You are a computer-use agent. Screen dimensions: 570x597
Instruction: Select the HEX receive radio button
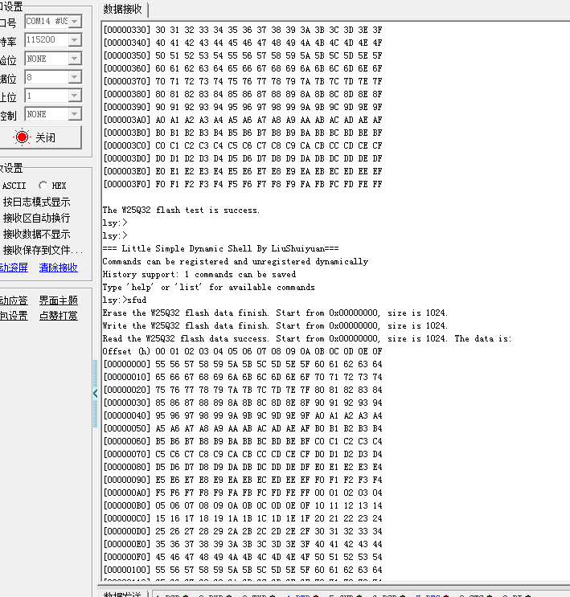tap(43, 186)
